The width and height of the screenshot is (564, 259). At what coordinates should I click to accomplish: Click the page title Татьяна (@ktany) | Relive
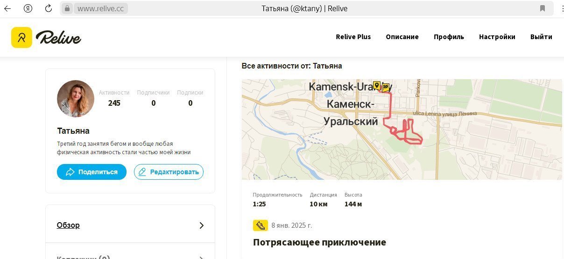point(304,8)
